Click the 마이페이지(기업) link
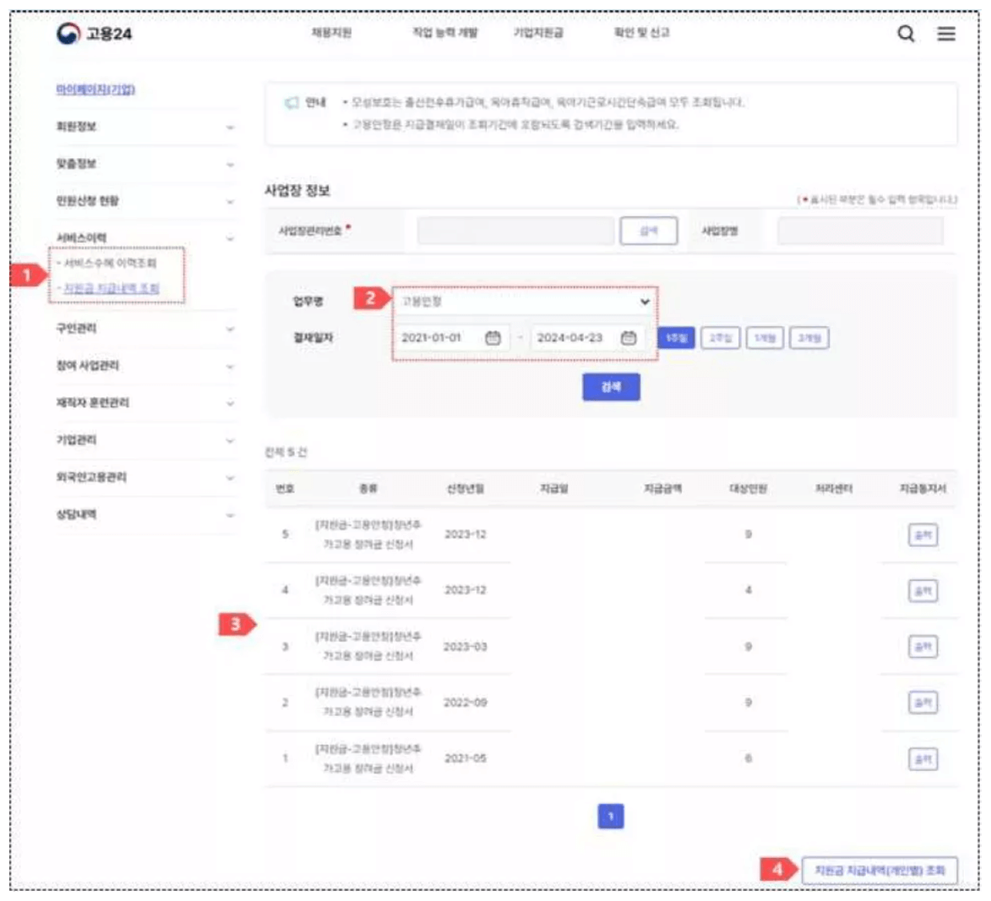Image resolution: width=991 pixels, height=901 pixels. coord(95,89)
